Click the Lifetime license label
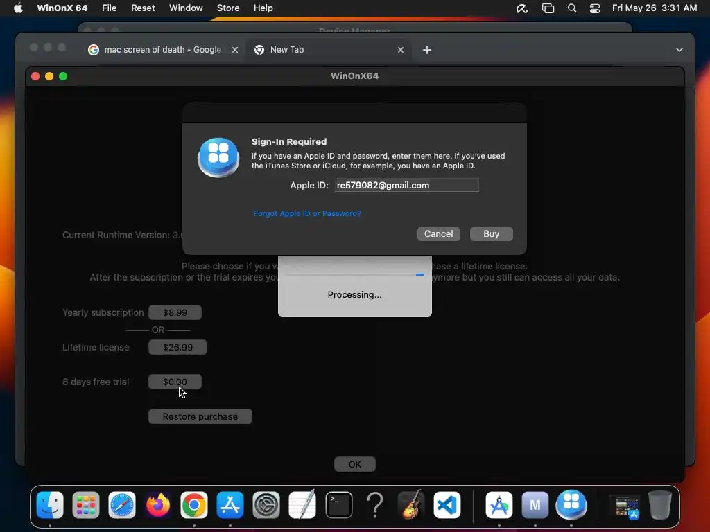This screenshot has width=710, height=532. [96, 348]
